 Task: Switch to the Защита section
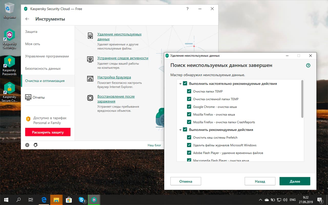[31, 32]
